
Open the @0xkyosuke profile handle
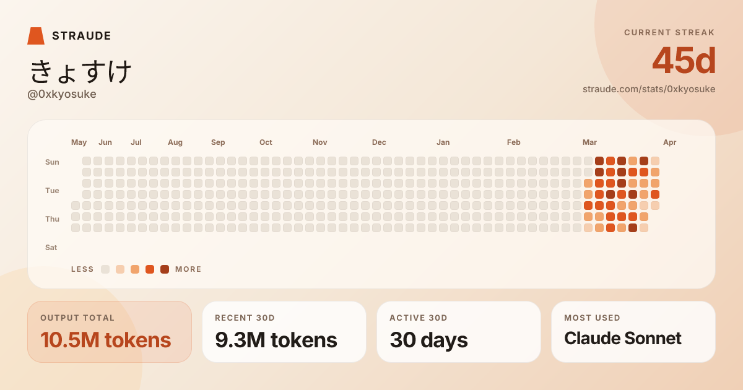tap(62, 94)
